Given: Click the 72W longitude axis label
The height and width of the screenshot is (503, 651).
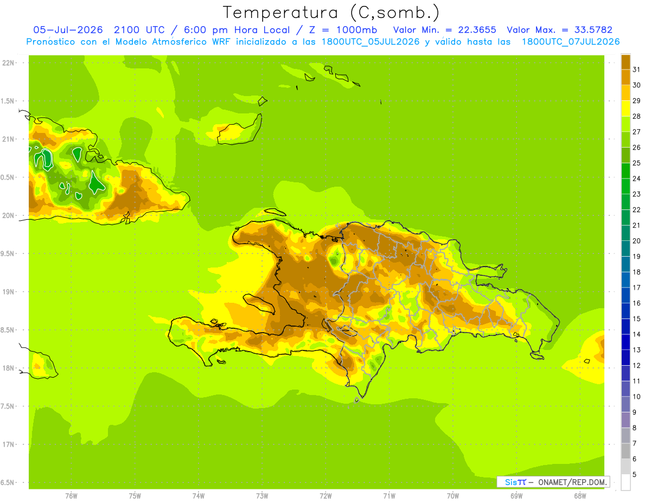Looking at the screenshot, I should tap(325, 495).
